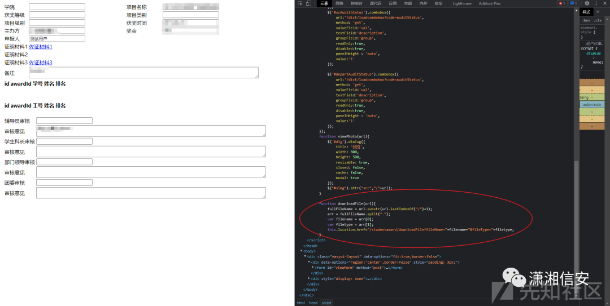Click the 'id awardId 工号 姓名 排名' header text
Viewport: 610px width, 306px height.
[x=35, y=105]
